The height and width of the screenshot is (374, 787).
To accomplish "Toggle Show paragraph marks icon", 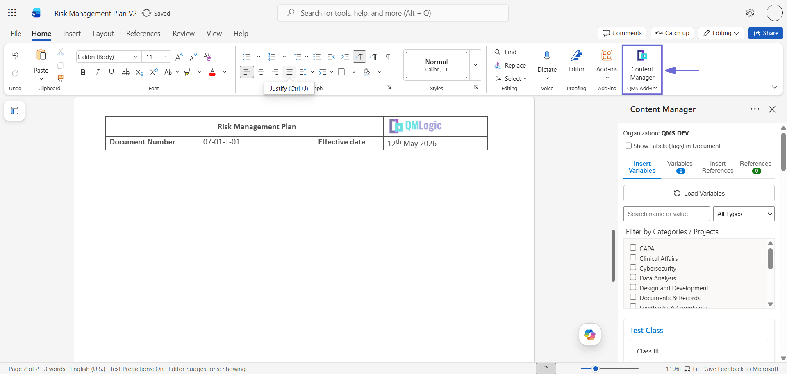I will coord(388,57).
